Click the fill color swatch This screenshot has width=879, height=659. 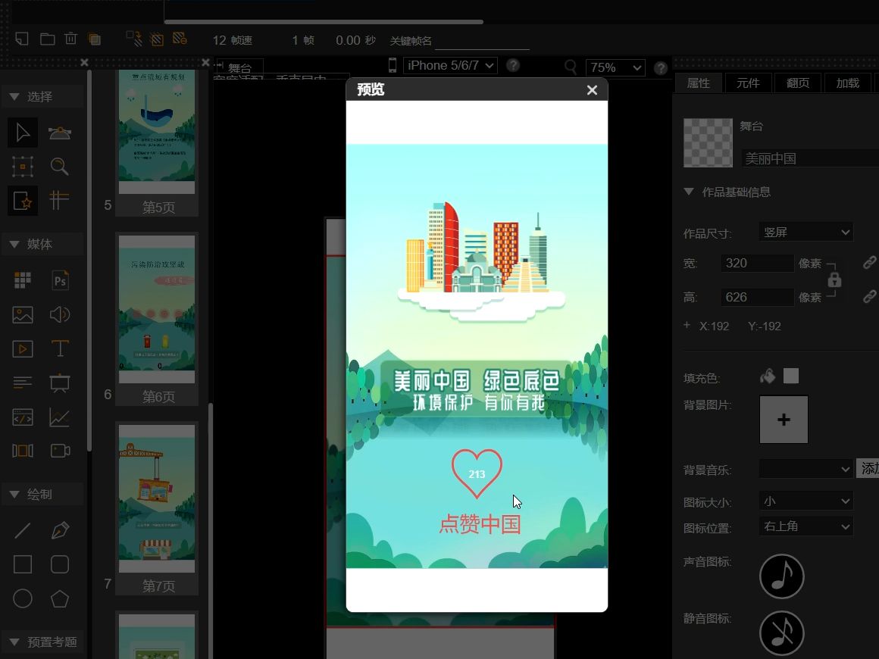click(790, 376)
